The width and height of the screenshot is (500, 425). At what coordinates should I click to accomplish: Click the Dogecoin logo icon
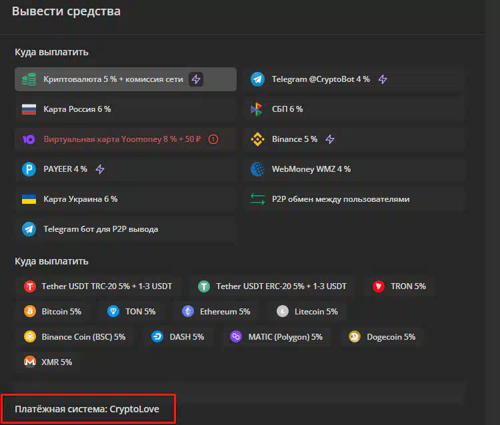pyautogui.click(x=355, y=337)
